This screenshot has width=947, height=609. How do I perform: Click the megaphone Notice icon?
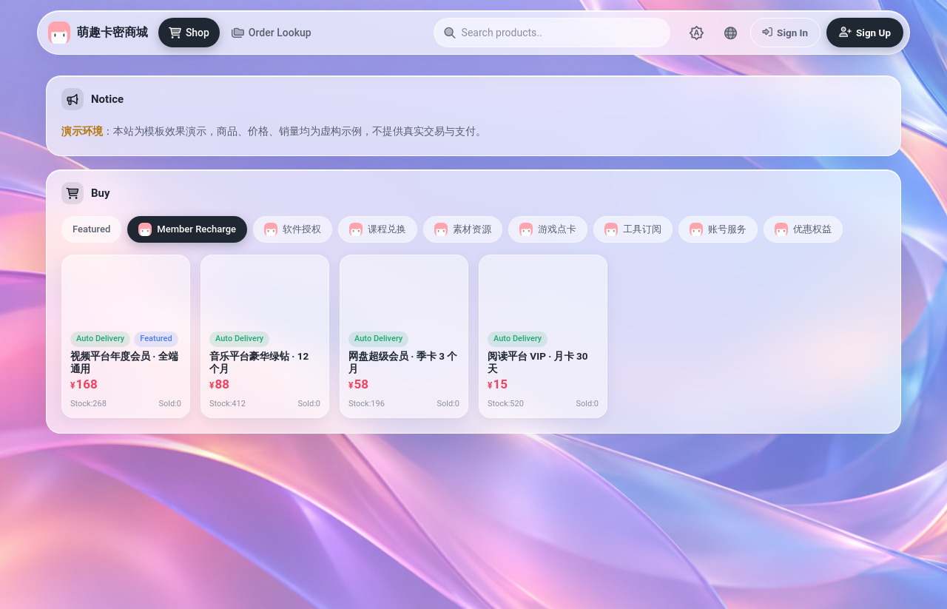(x=73, y=99)
